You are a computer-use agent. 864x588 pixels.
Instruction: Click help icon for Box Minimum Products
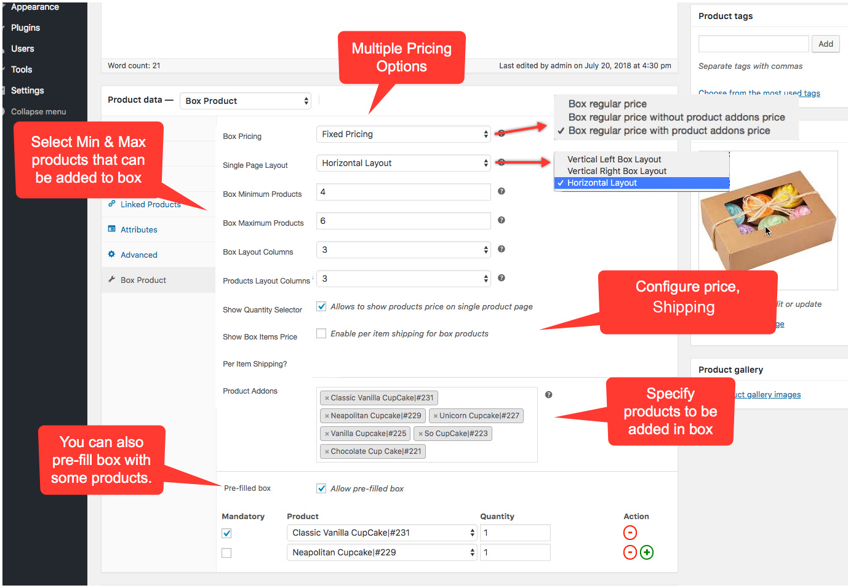click(502, 191)
